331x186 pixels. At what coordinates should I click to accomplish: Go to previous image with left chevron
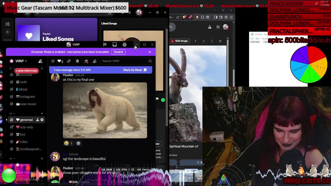[195, 41]
